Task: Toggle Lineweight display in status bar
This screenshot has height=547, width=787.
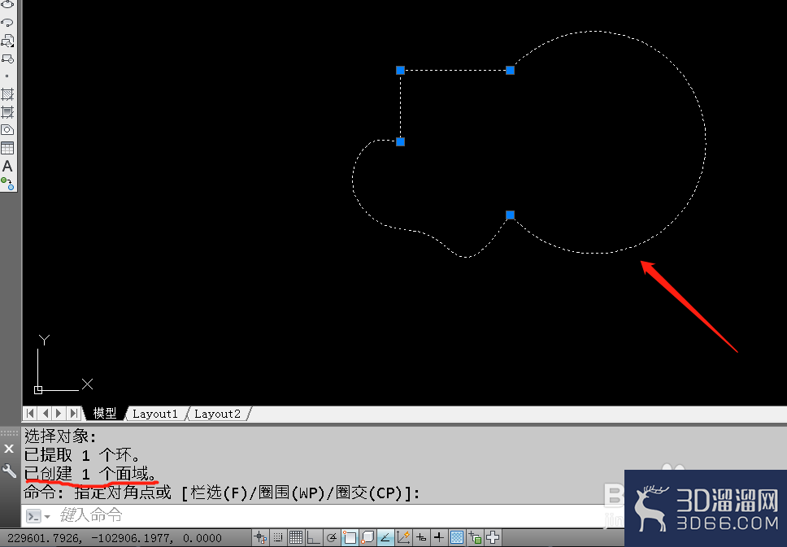Action: click(x=439, y=537)
